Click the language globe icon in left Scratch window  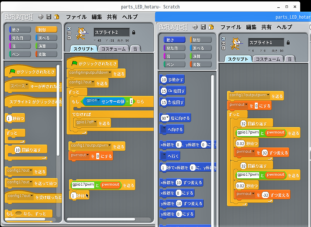[x=41, y=17]
